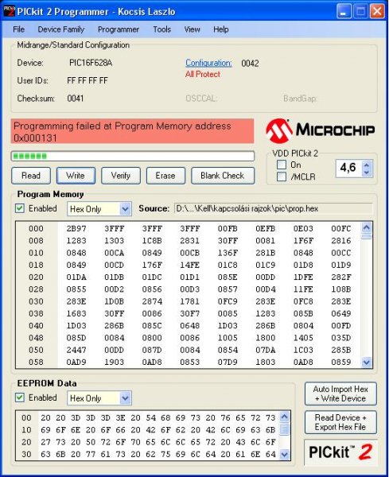Increase VDD voltage with up arrow
Viewport: 389px width, 477px height.
pyautogui.click(x=367, y=165)
